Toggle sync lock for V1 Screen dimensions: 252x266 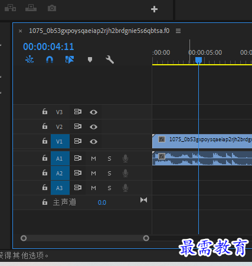(x=78, y=141)
